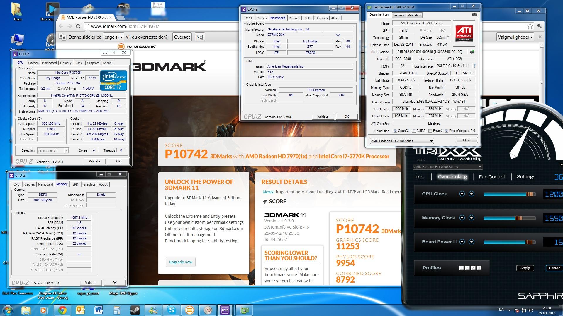Click the Close button in GPU-Z
The height and width of the screenshot is (316, 563).
467,140
